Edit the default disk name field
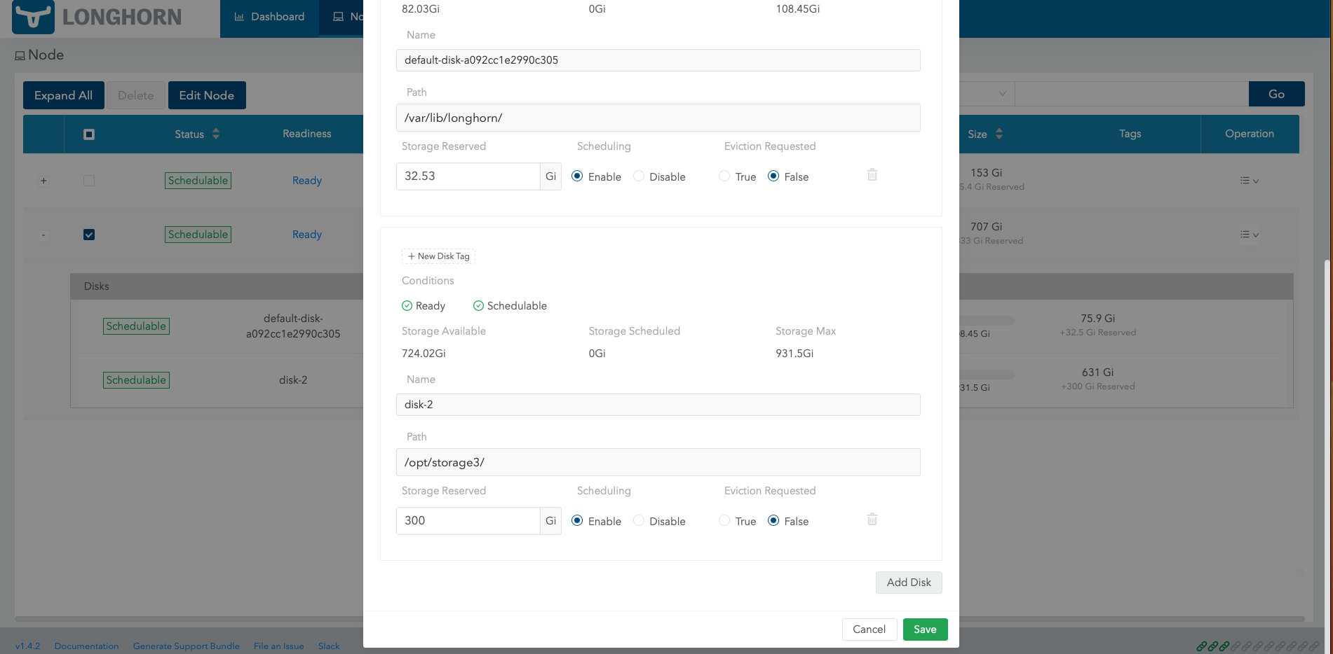The width and height of the screenshot is (1333, 654). (x=658, y=60)
